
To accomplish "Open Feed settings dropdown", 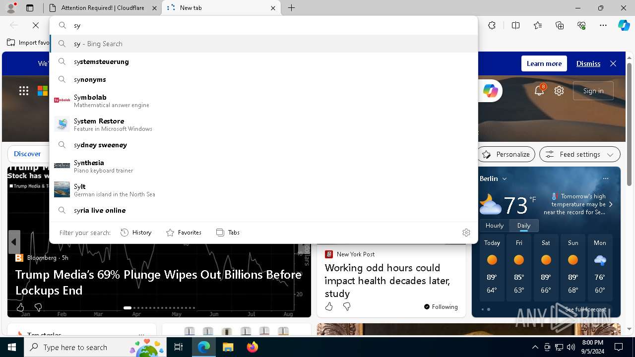I will [x=580, y=154].
